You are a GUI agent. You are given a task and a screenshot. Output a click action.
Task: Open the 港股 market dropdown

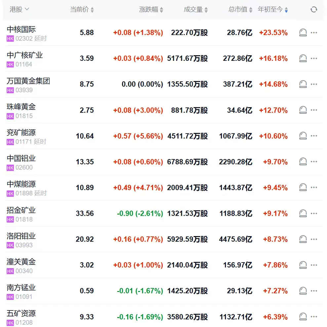pyautogui.click(x=20, y=9)
